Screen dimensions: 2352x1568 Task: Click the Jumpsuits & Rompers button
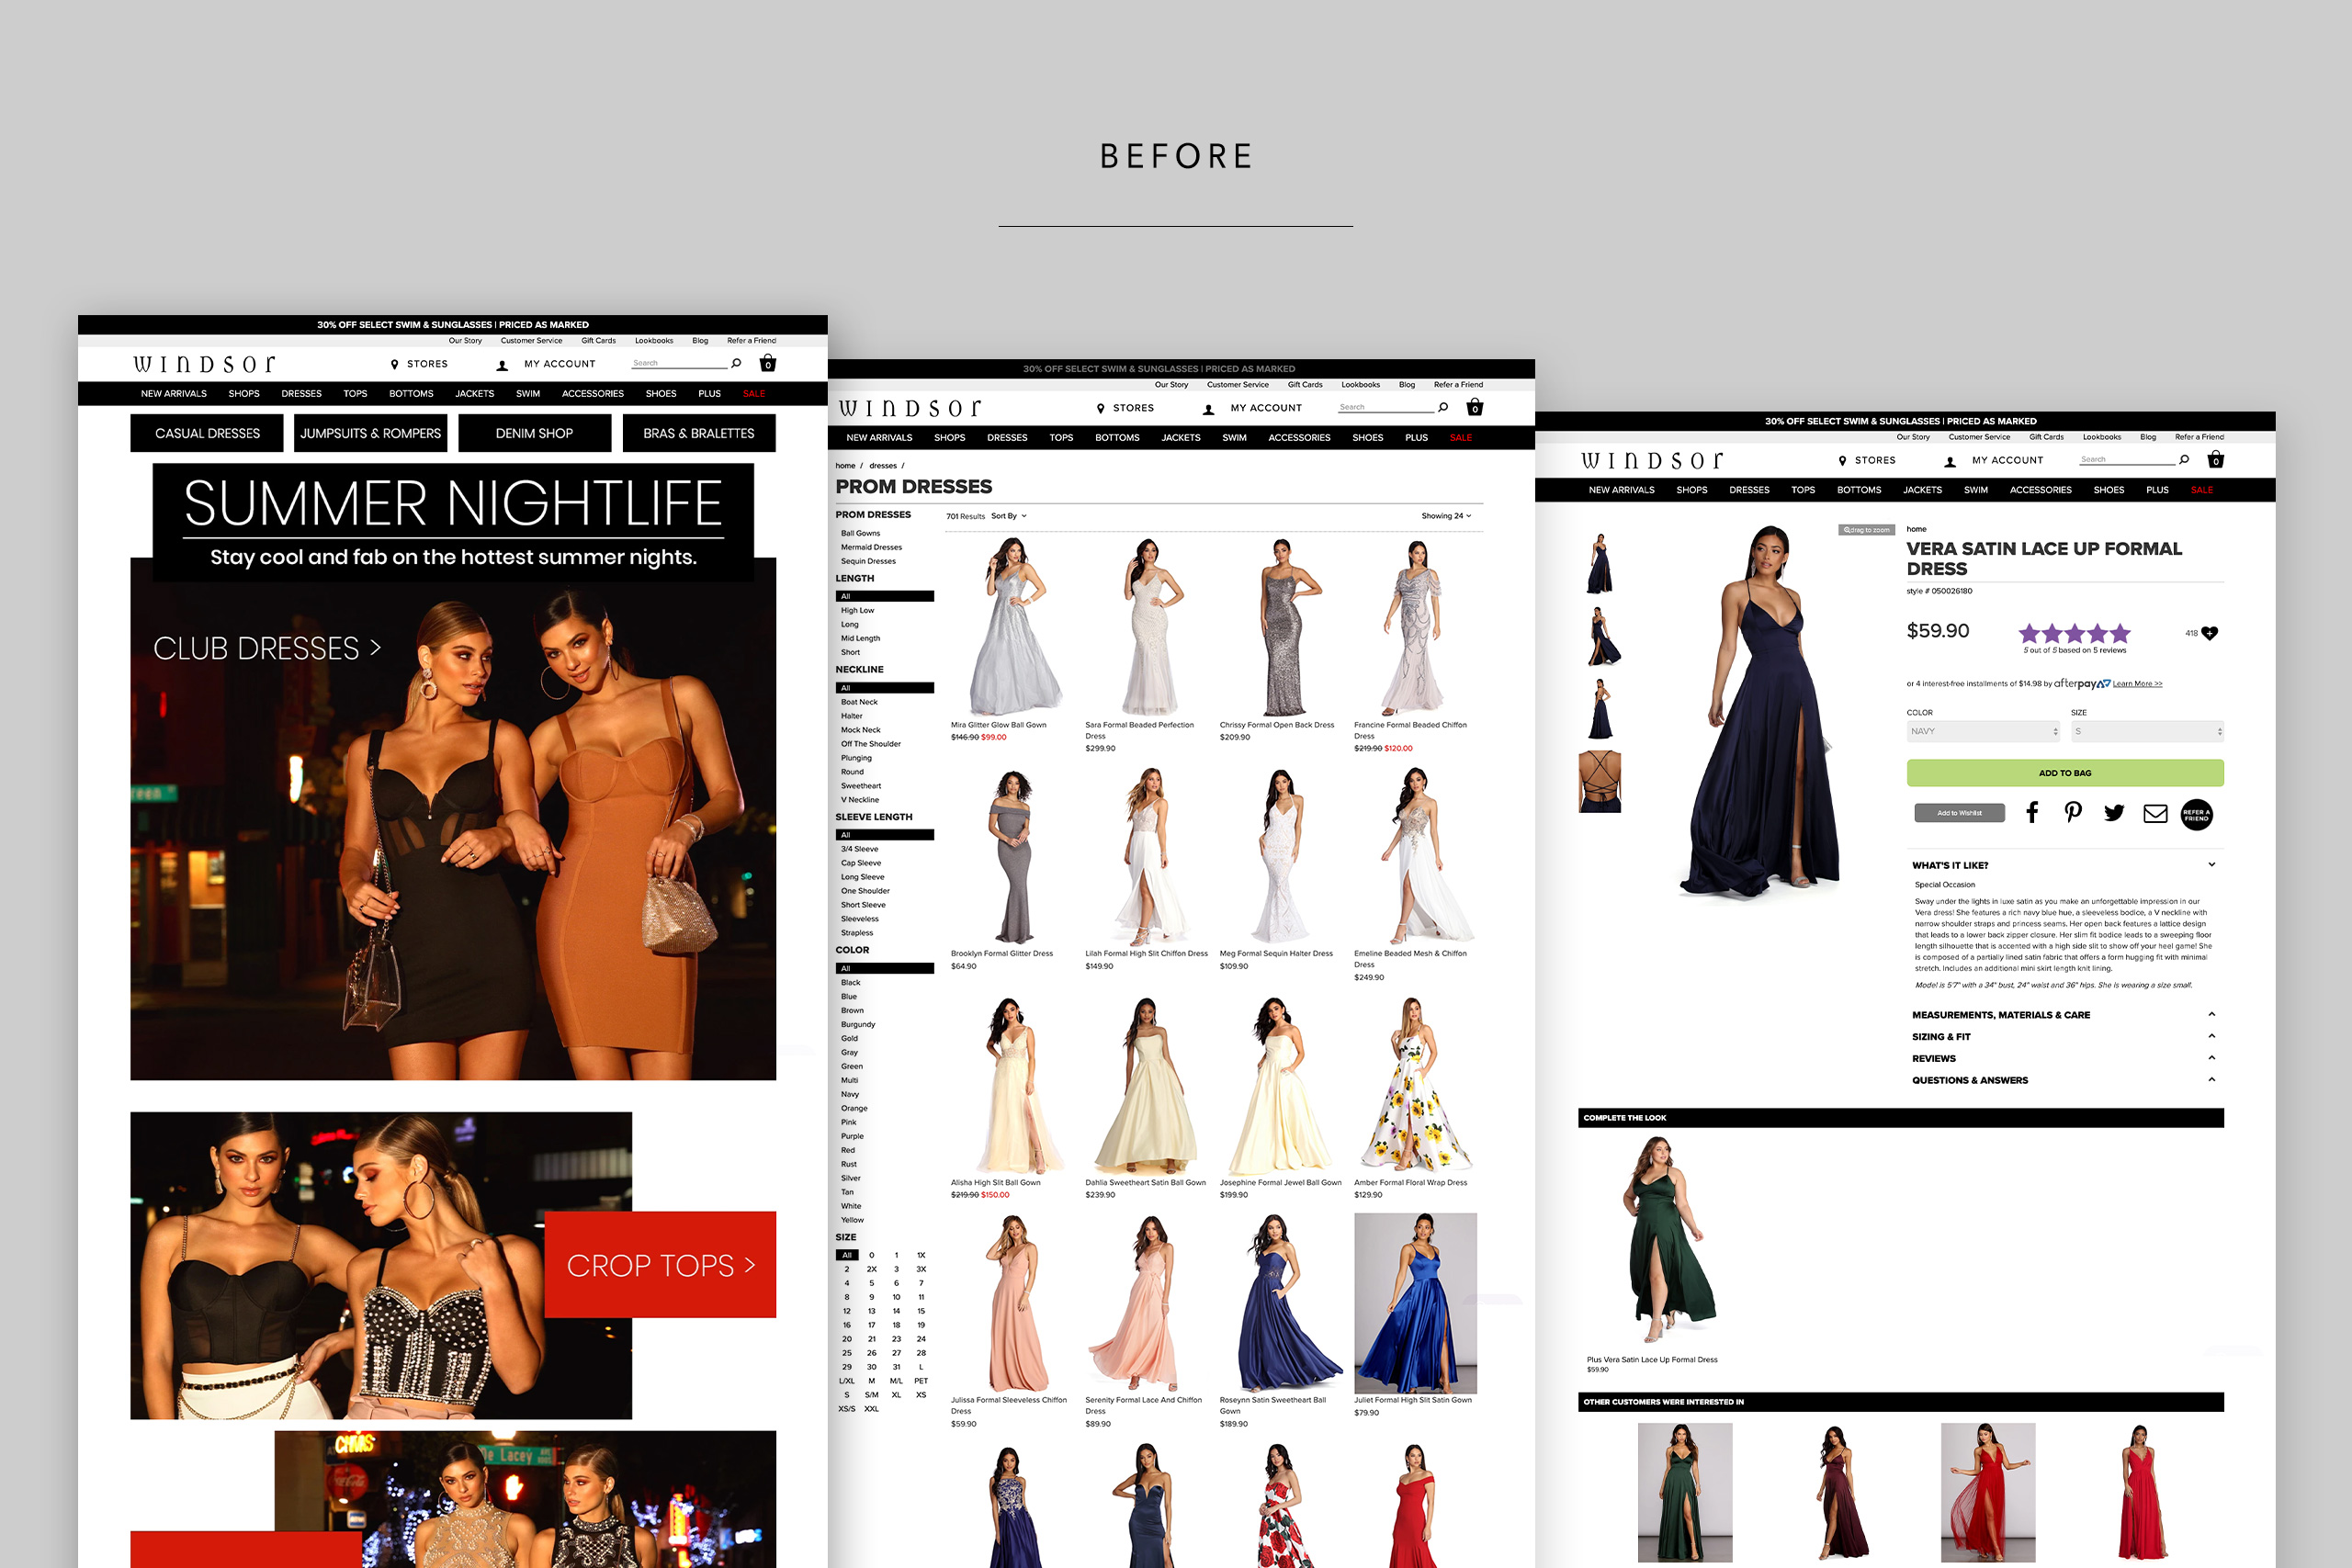[x=370, y=434]
